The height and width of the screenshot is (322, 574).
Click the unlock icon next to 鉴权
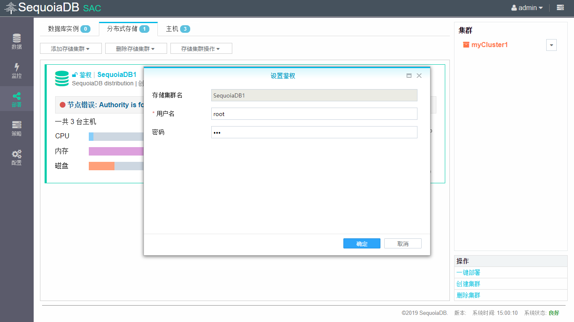pos(74,75)
